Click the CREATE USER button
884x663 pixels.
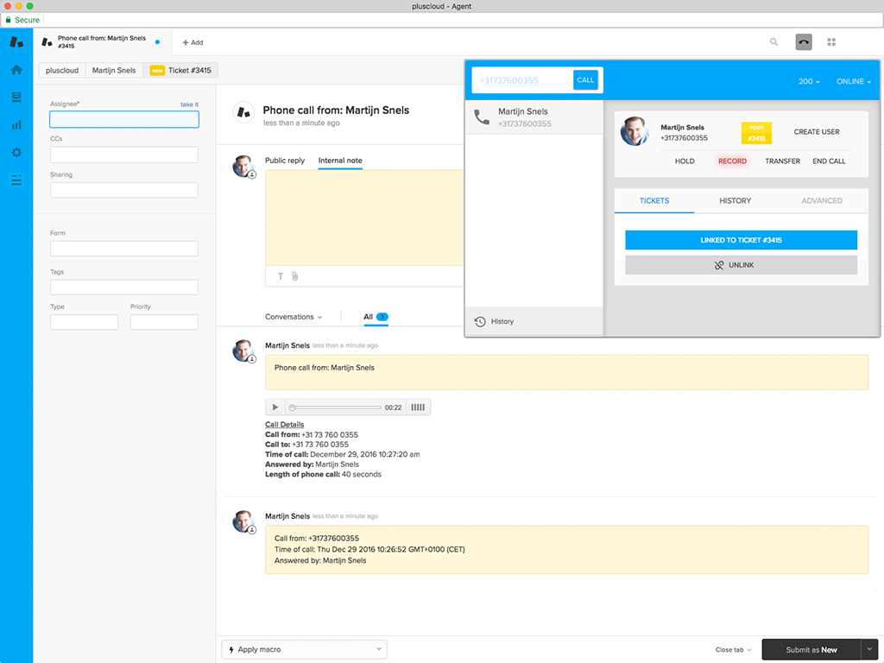tap(816, 131)
